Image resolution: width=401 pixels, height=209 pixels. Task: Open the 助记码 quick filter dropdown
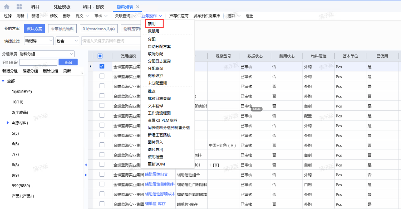click(38, 41)
